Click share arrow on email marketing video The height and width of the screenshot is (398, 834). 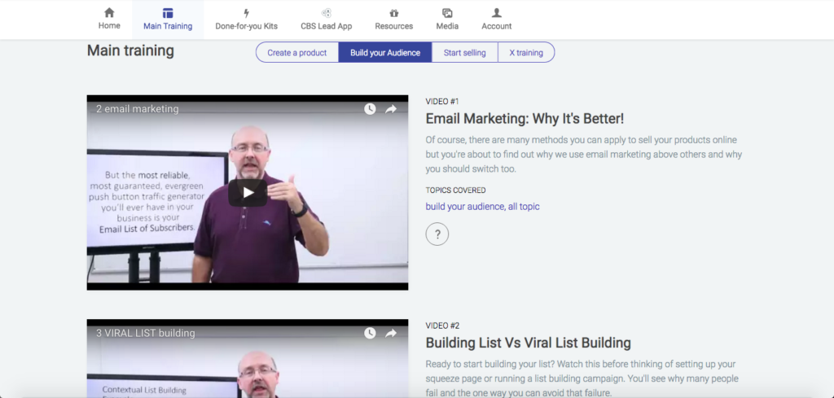(391, 109)
